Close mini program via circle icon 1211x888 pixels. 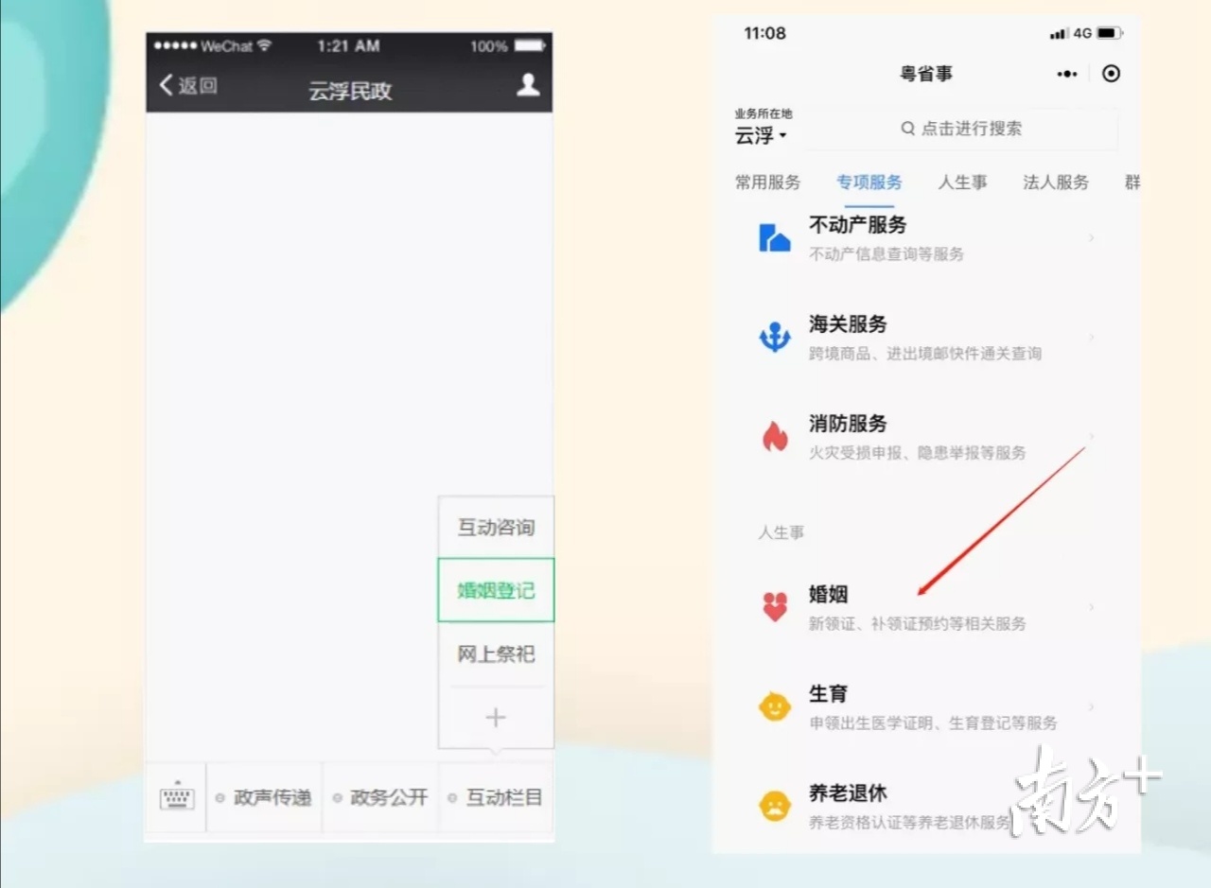pyautogui.click(x=1112, y=74)
